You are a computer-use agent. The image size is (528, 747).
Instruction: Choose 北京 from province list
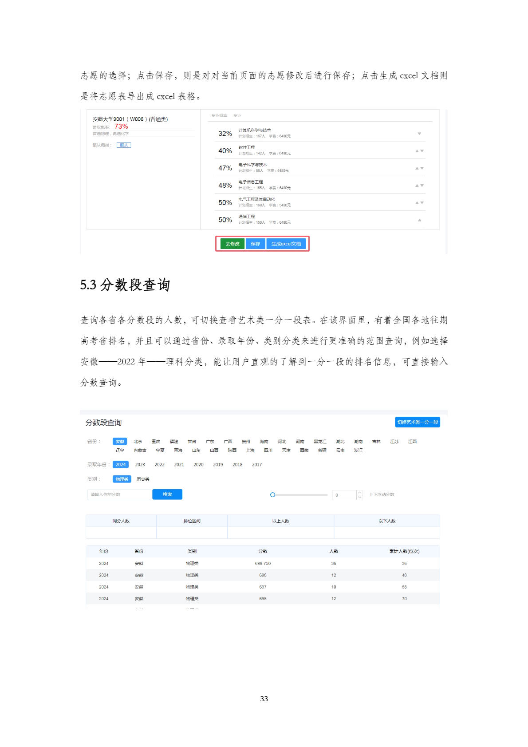(x=138, y=442)
